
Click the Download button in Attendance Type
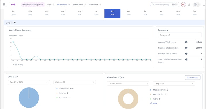tap(192, 78)
